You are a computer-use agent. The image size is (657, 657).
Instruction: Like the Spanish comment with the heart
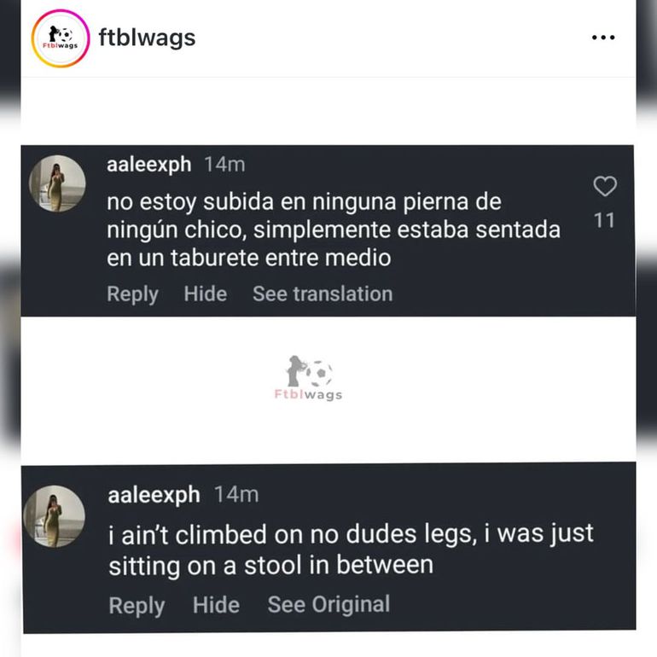tap(604, 186)
